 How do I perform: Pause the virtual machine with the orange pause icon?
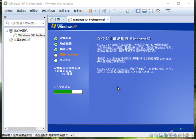(x=91, y=11)
